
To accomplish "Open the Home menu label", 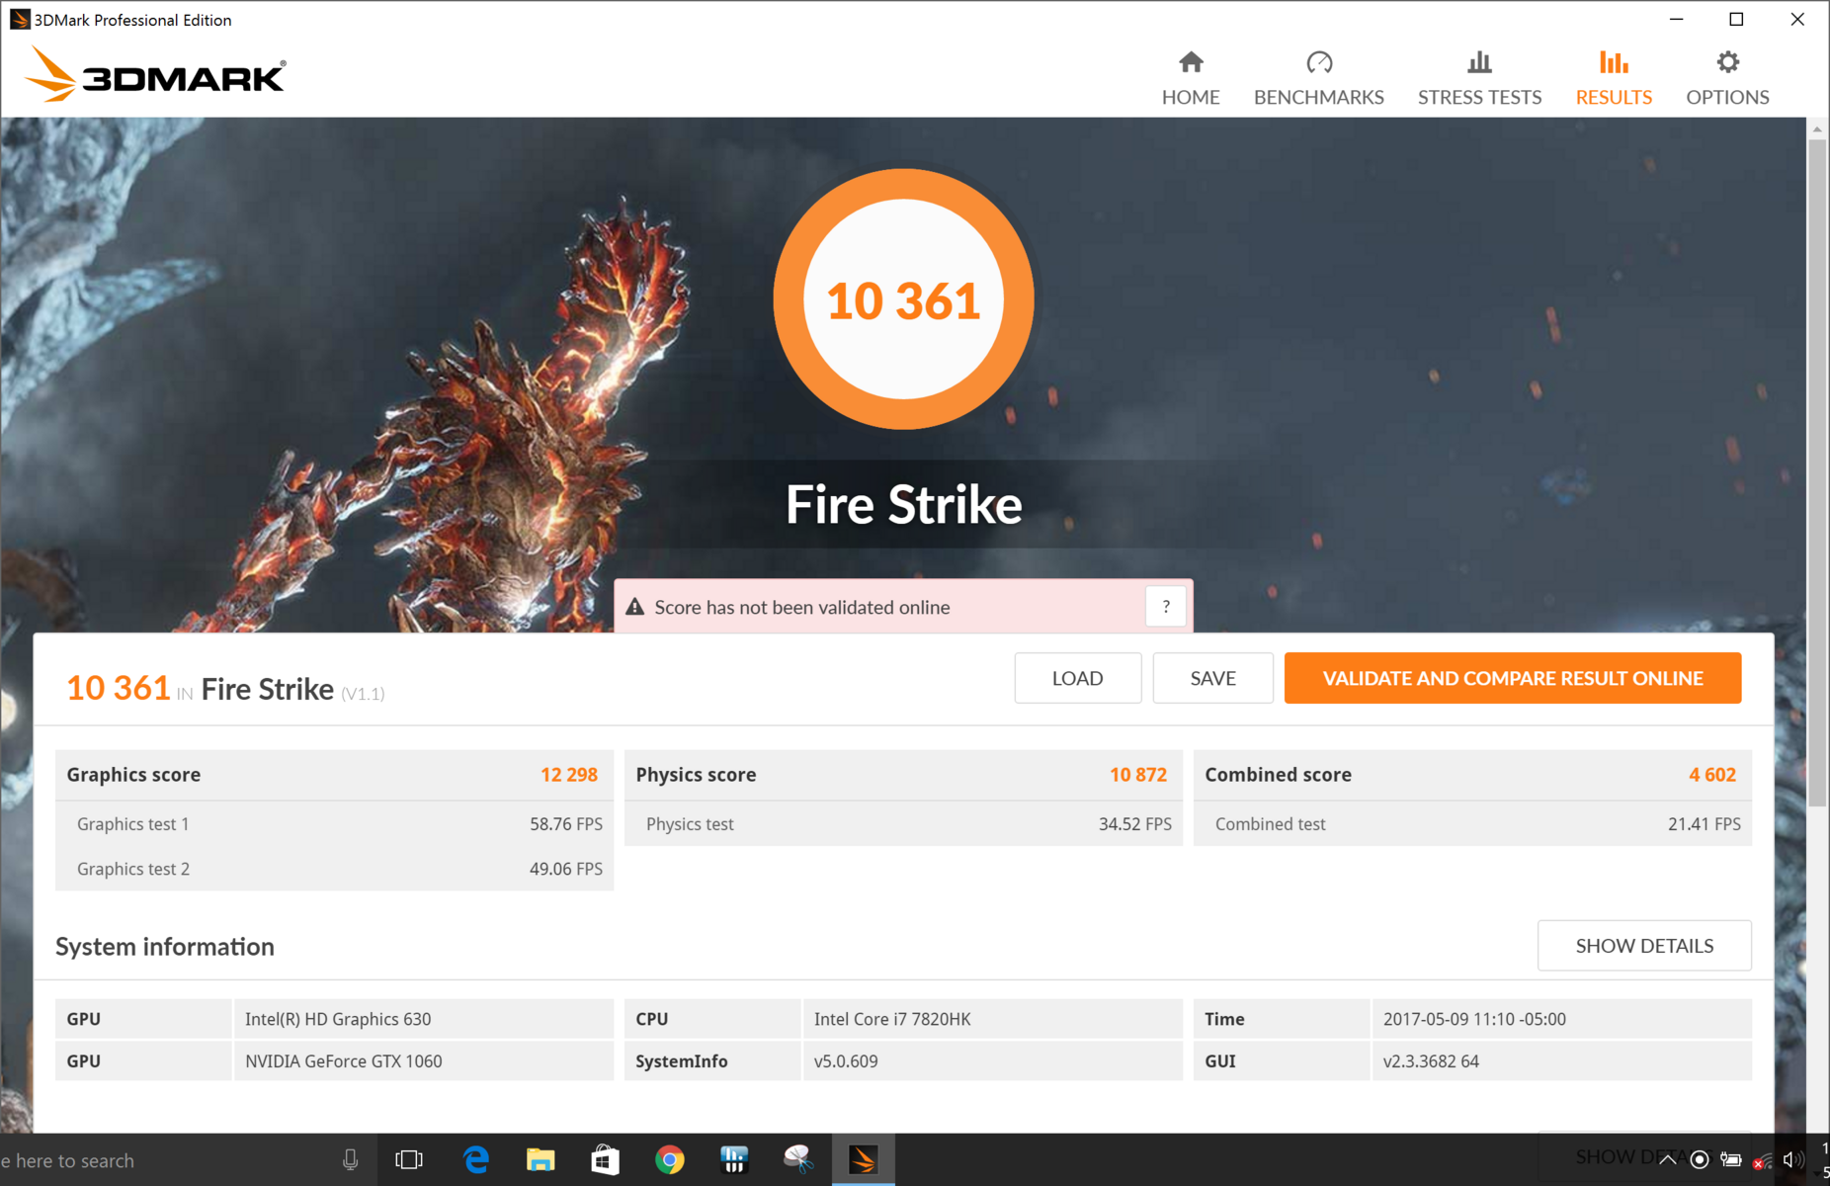I will click(1191, 97).
